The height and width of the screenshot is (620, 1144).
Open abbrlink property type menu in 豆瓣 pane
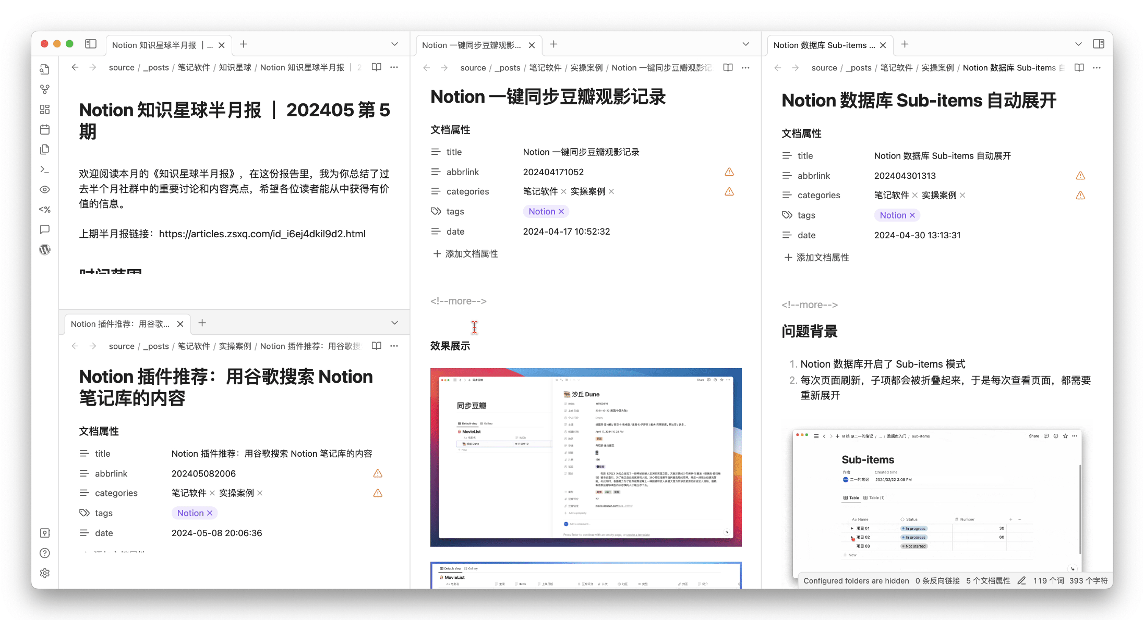click(x=436, y=172)
